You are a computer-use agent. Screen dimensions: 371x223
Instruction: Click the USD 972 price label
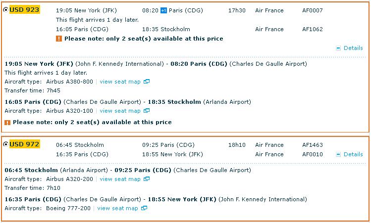pos(24,144)
